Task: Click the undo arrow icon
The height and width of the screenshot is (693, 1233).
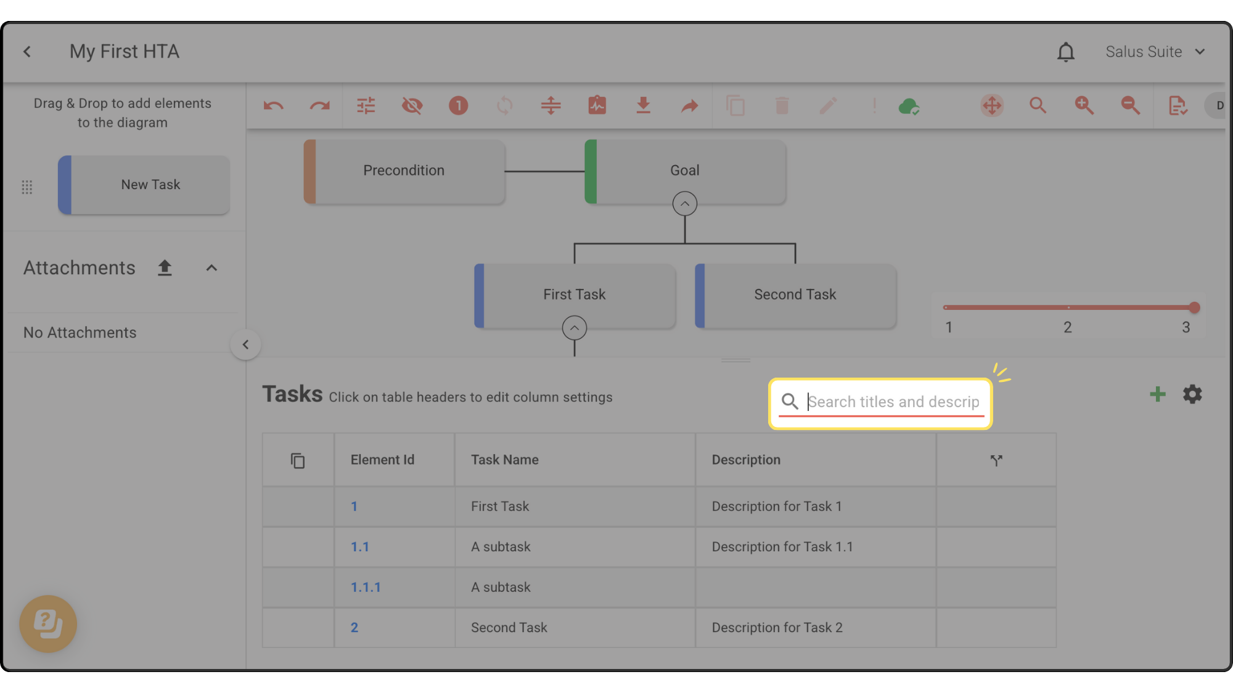Action: point(273,106)
